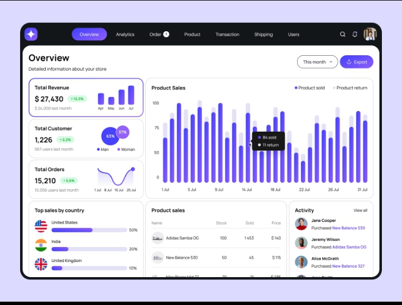Click the India flag icon
402x305 pixels.
click(41, 245)
